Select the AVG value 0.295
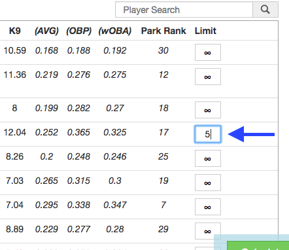 pos(46,205)
